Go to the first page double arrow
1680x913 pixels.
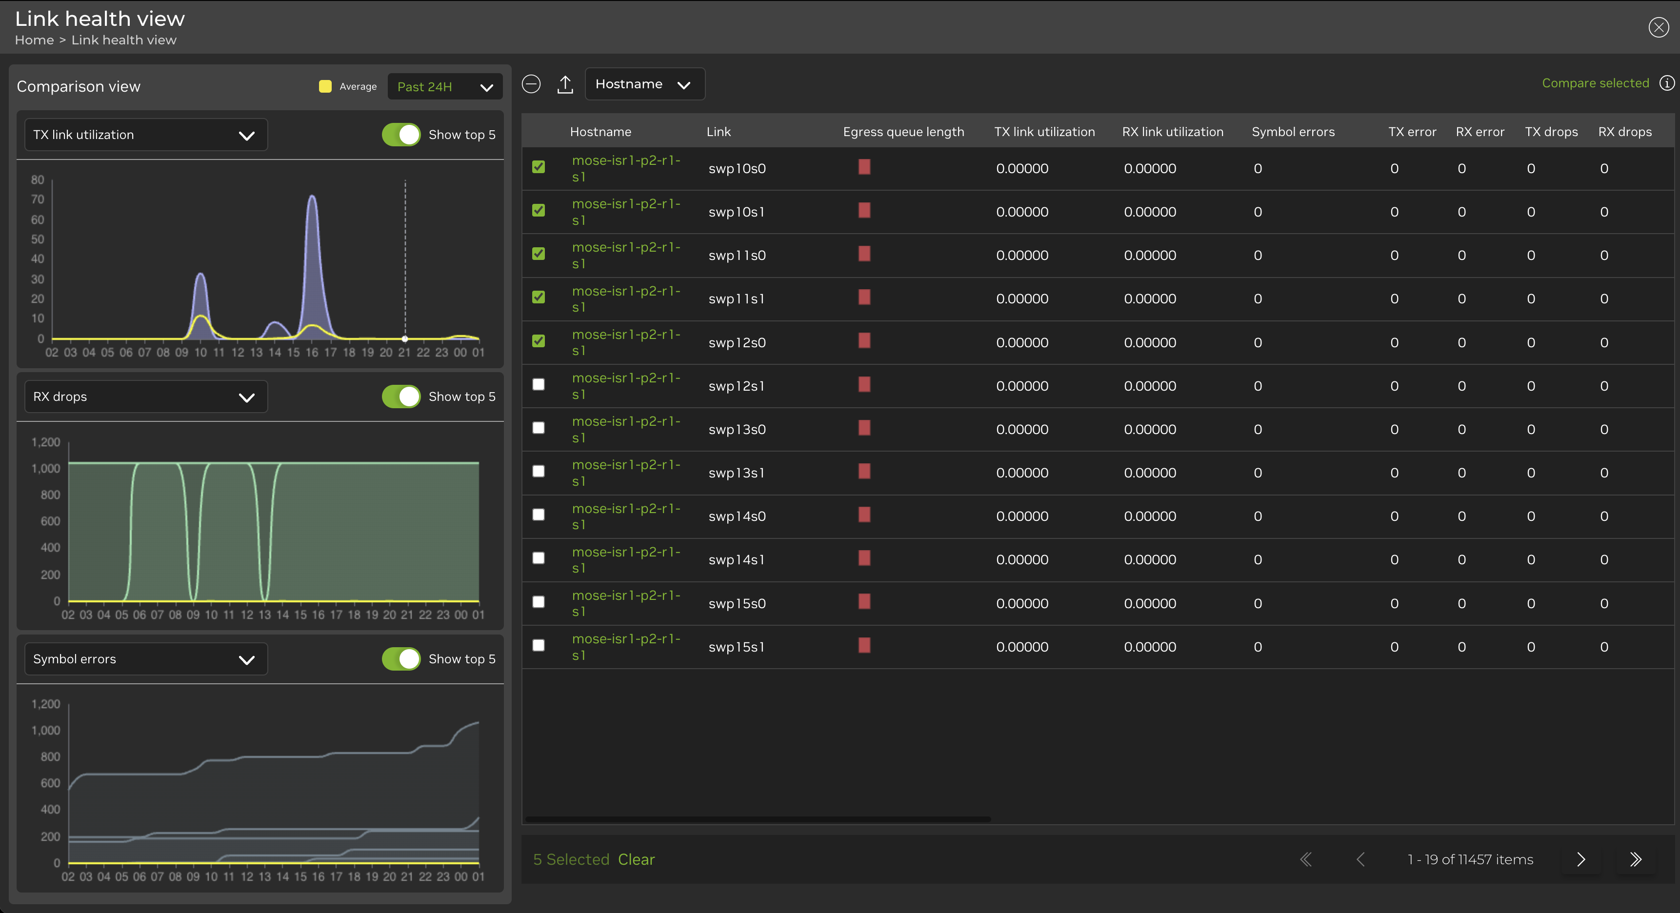point(1306,859)
